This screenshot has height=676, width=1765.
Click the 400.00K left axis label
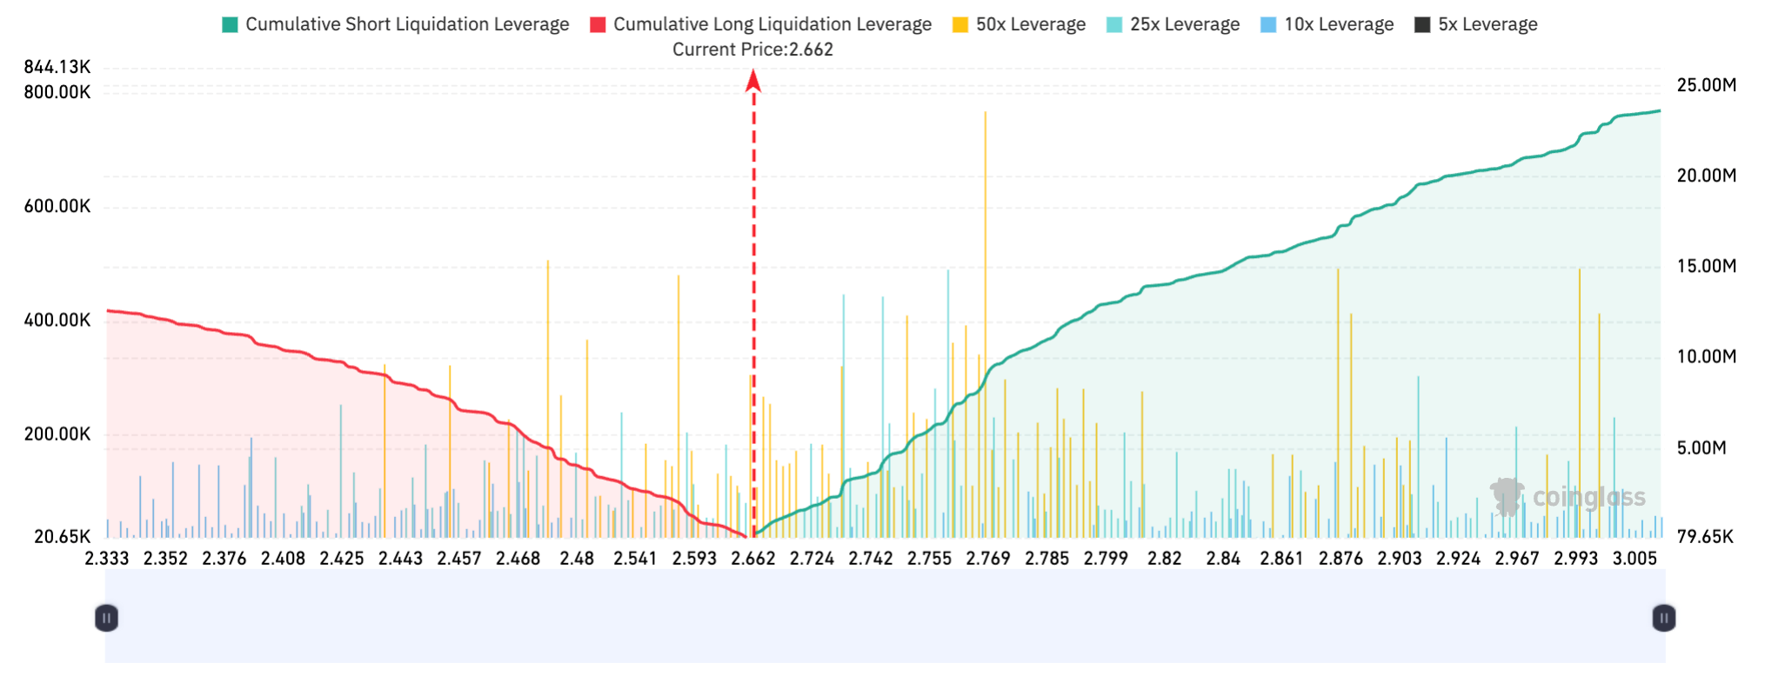click(57, 320)
